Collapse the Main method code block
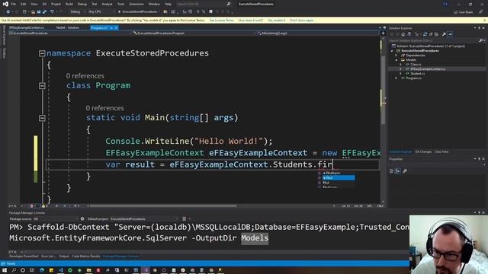488x274 pixels. [x=42, y=118]
